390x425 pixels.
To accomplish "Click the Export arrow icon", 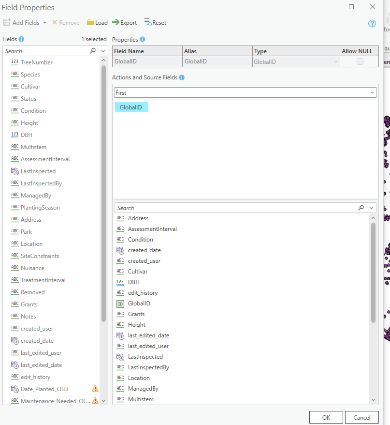I will (x=115, y=22).
